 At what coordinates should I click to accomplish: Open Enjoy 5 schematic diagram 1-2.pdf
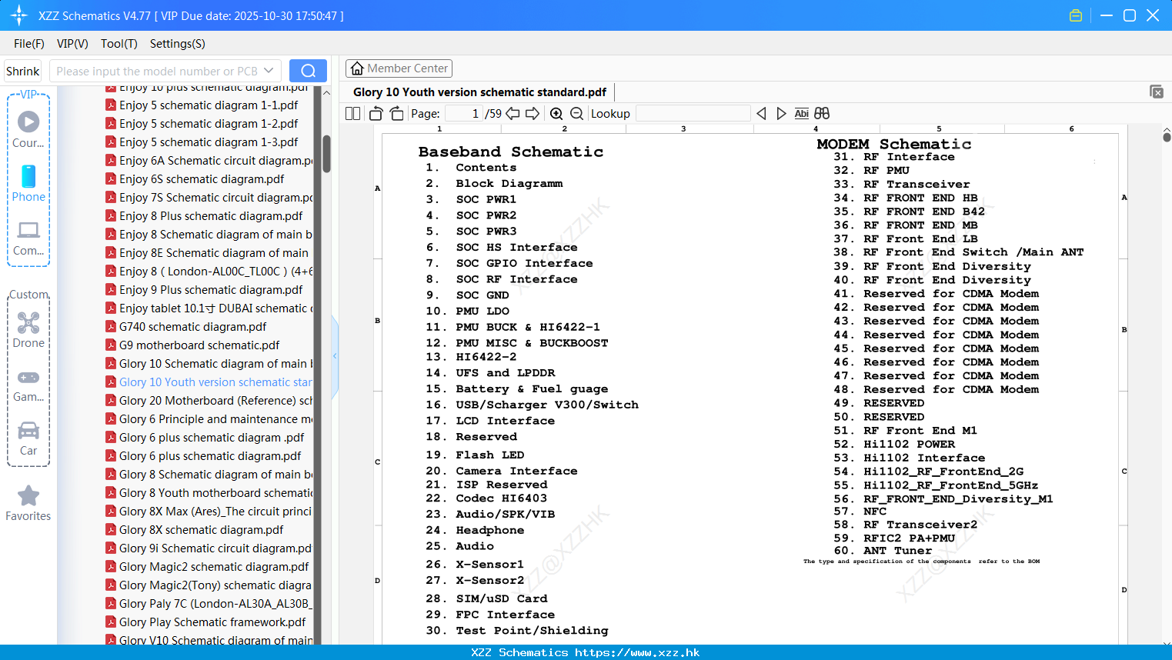pos(209,124)
